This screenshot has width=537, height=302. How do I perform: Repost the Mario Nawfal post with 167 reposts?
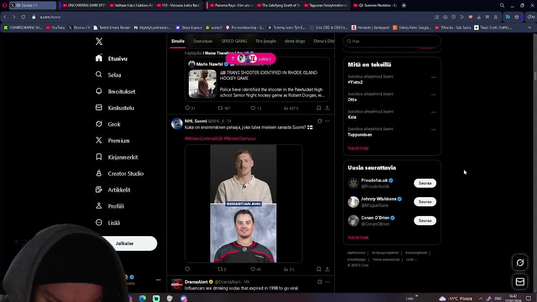point(224,108)
